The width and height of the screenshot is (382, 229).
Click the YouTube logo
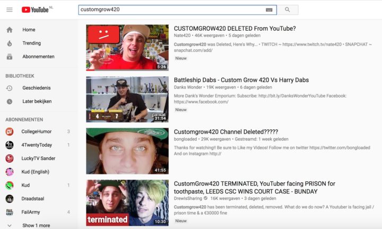pyautogui.click(x=36, y=10)
